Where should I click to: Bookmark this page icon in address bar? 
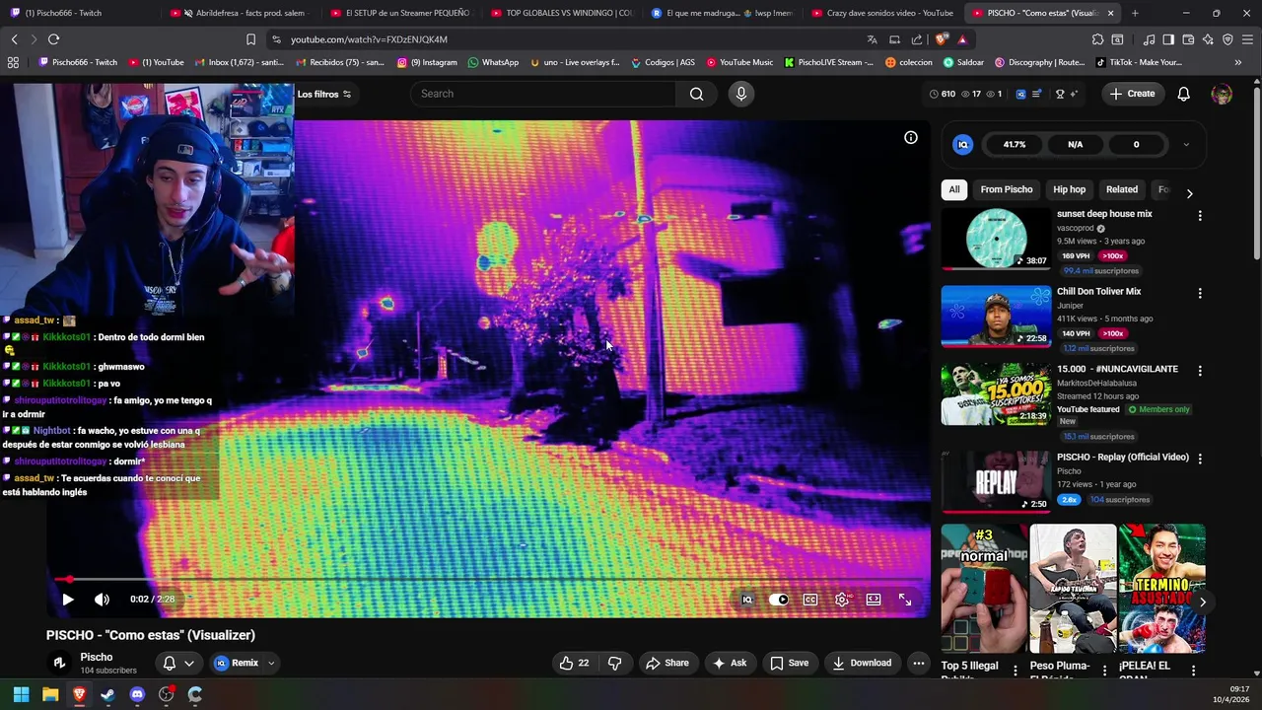tap(250, 39)
